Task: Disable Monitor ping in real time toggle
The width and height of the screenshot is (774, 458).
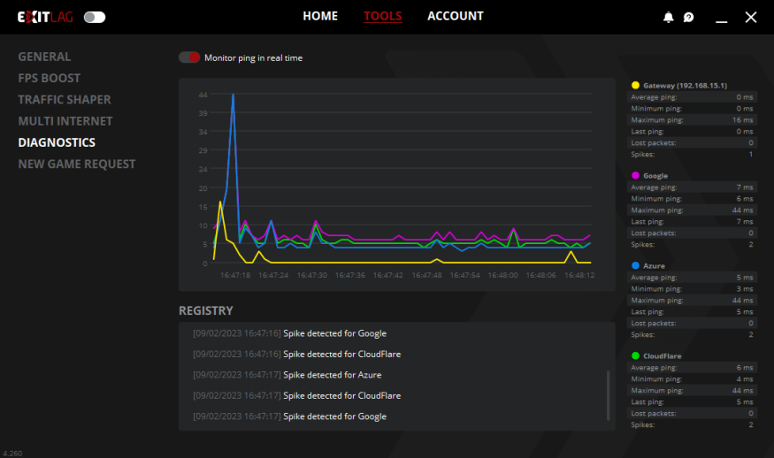Action: 189,57
